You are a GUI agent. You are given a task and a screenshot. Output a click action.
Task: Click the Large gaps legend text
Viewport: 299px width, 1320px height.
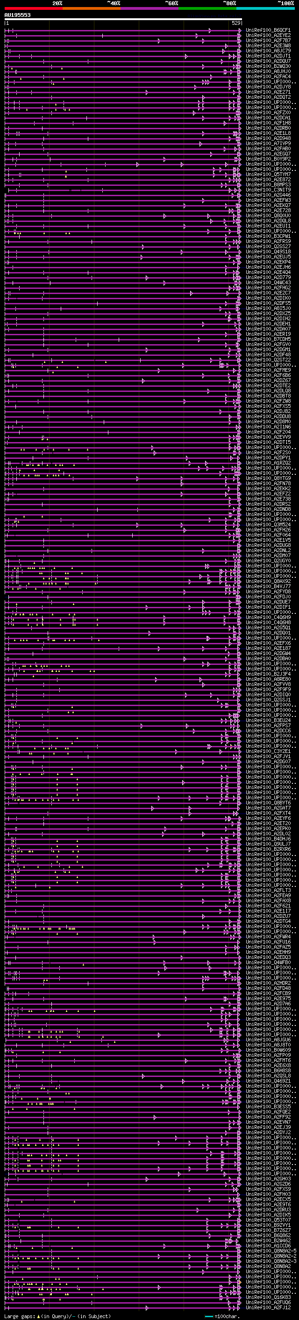[57, 1316]
